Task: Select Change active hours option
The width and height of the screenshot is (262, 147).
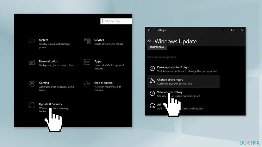Action: tap(184, 81)
